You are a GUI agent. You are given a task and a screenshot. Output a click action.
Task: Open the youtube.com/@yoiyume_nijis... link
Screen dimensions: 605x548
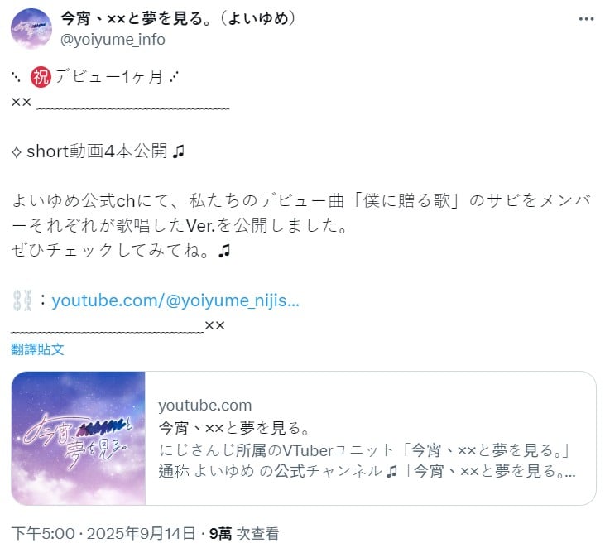(175, 300)
